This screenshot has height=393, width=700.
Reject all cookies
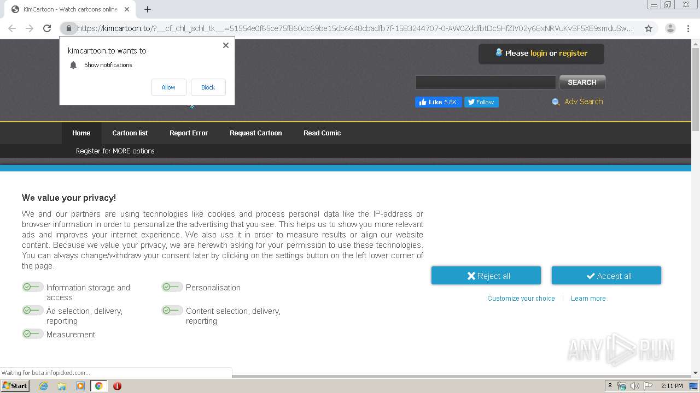(x=486, y=276)
